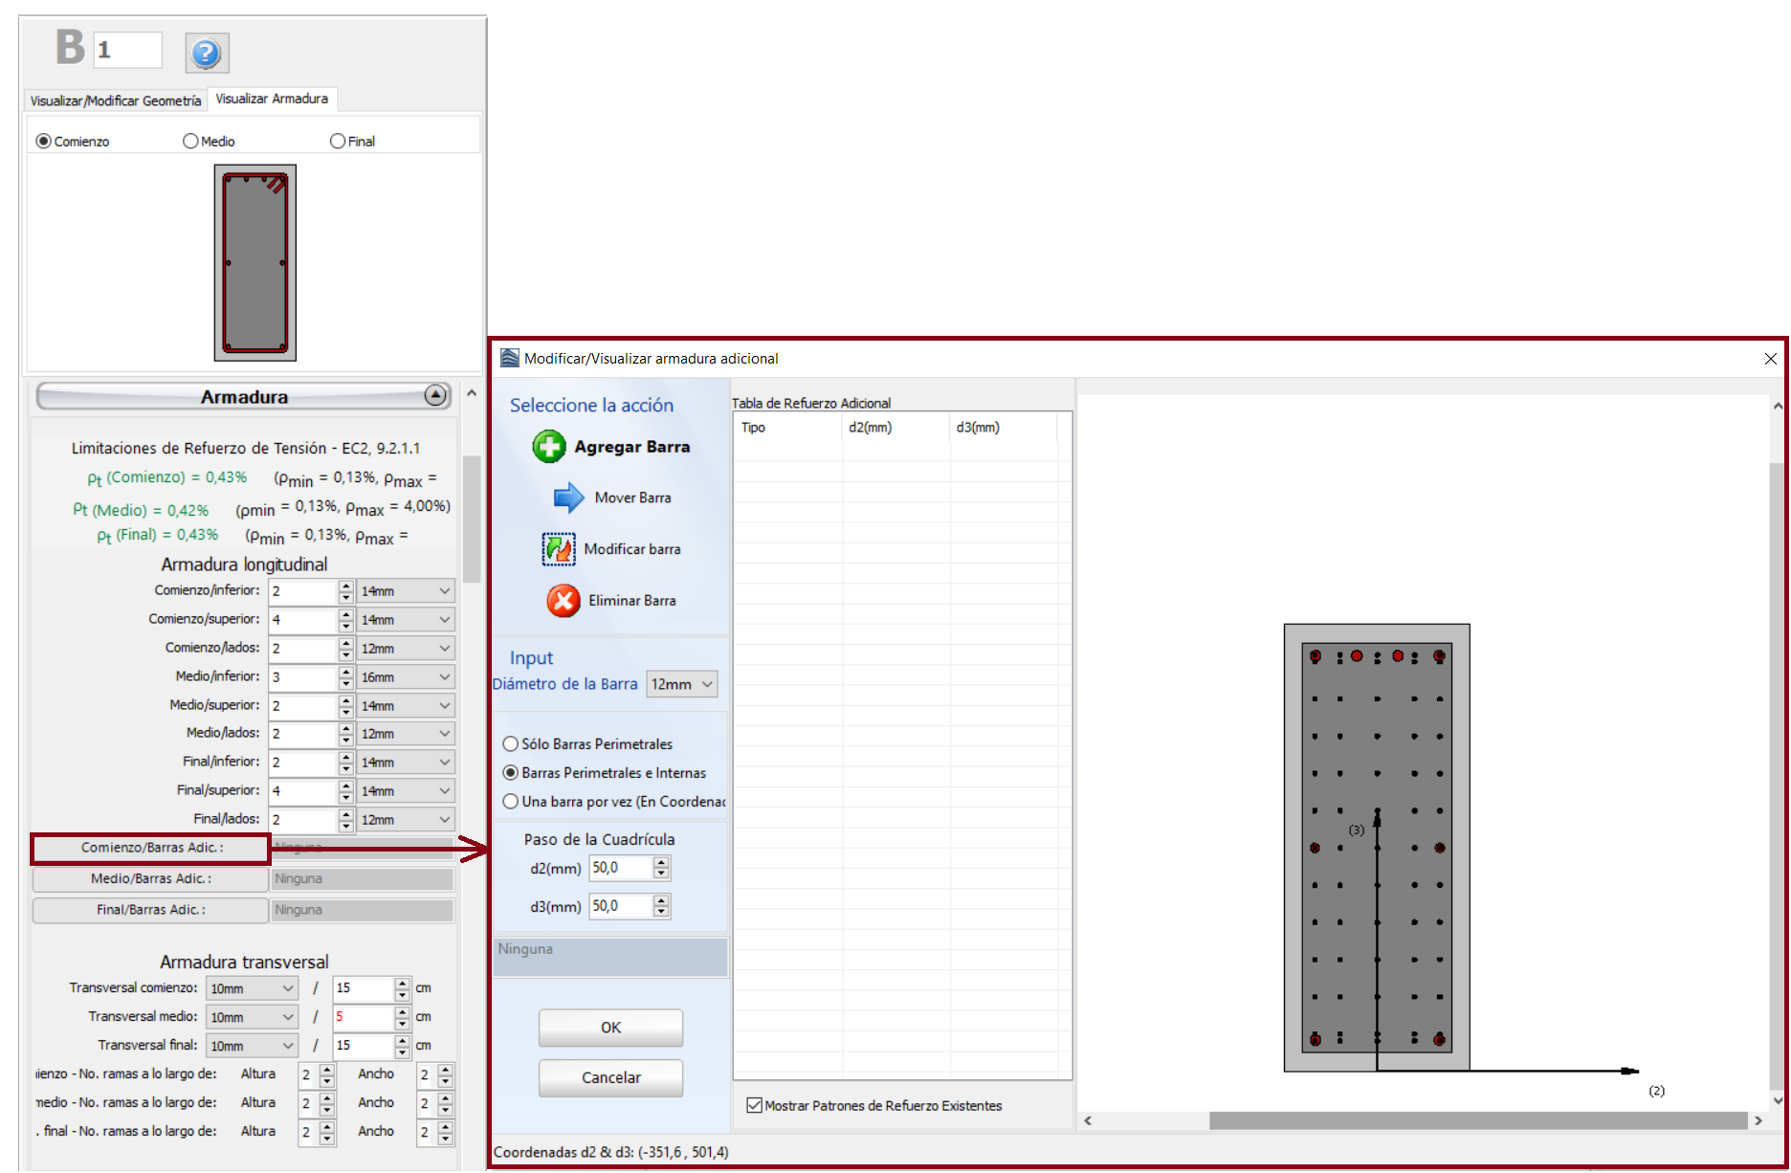This screenshot has width=1791, height=1173.
Task: Click the Comienzo/Barras Adic. button
Action: 151,848
